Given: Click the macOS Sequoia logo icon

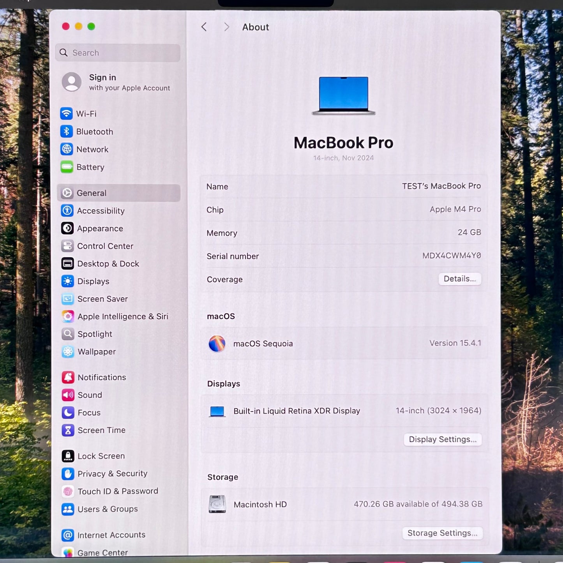Looking at the screenshot, I should (217, 344).
